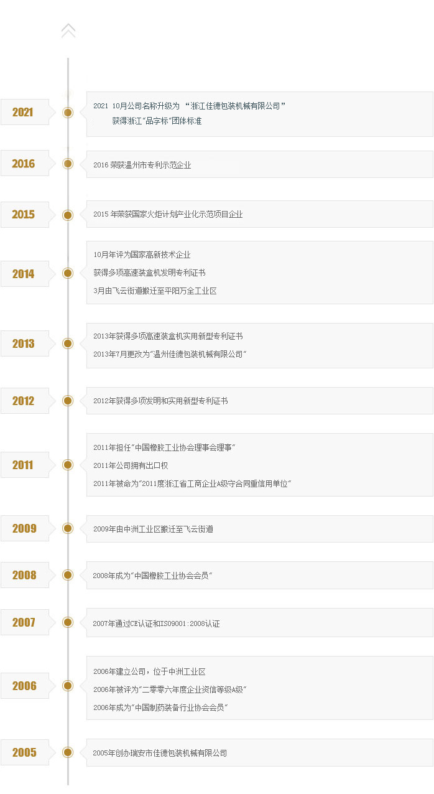Image resolution: width=434 pixels, height=794 pixels.
Task: Select the 2015 year label
Action: click(x=23, y=214)
